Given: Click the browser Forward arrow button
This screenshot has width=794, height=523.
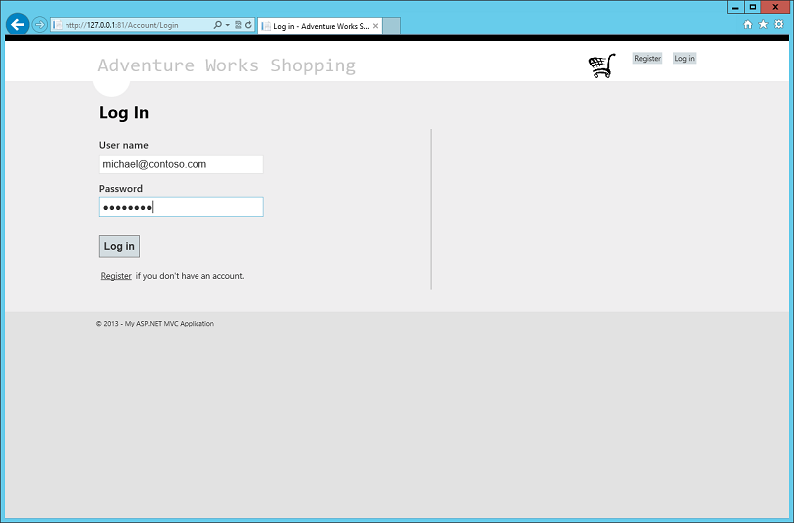Looking at the screenshot, I should click(39, 24).
